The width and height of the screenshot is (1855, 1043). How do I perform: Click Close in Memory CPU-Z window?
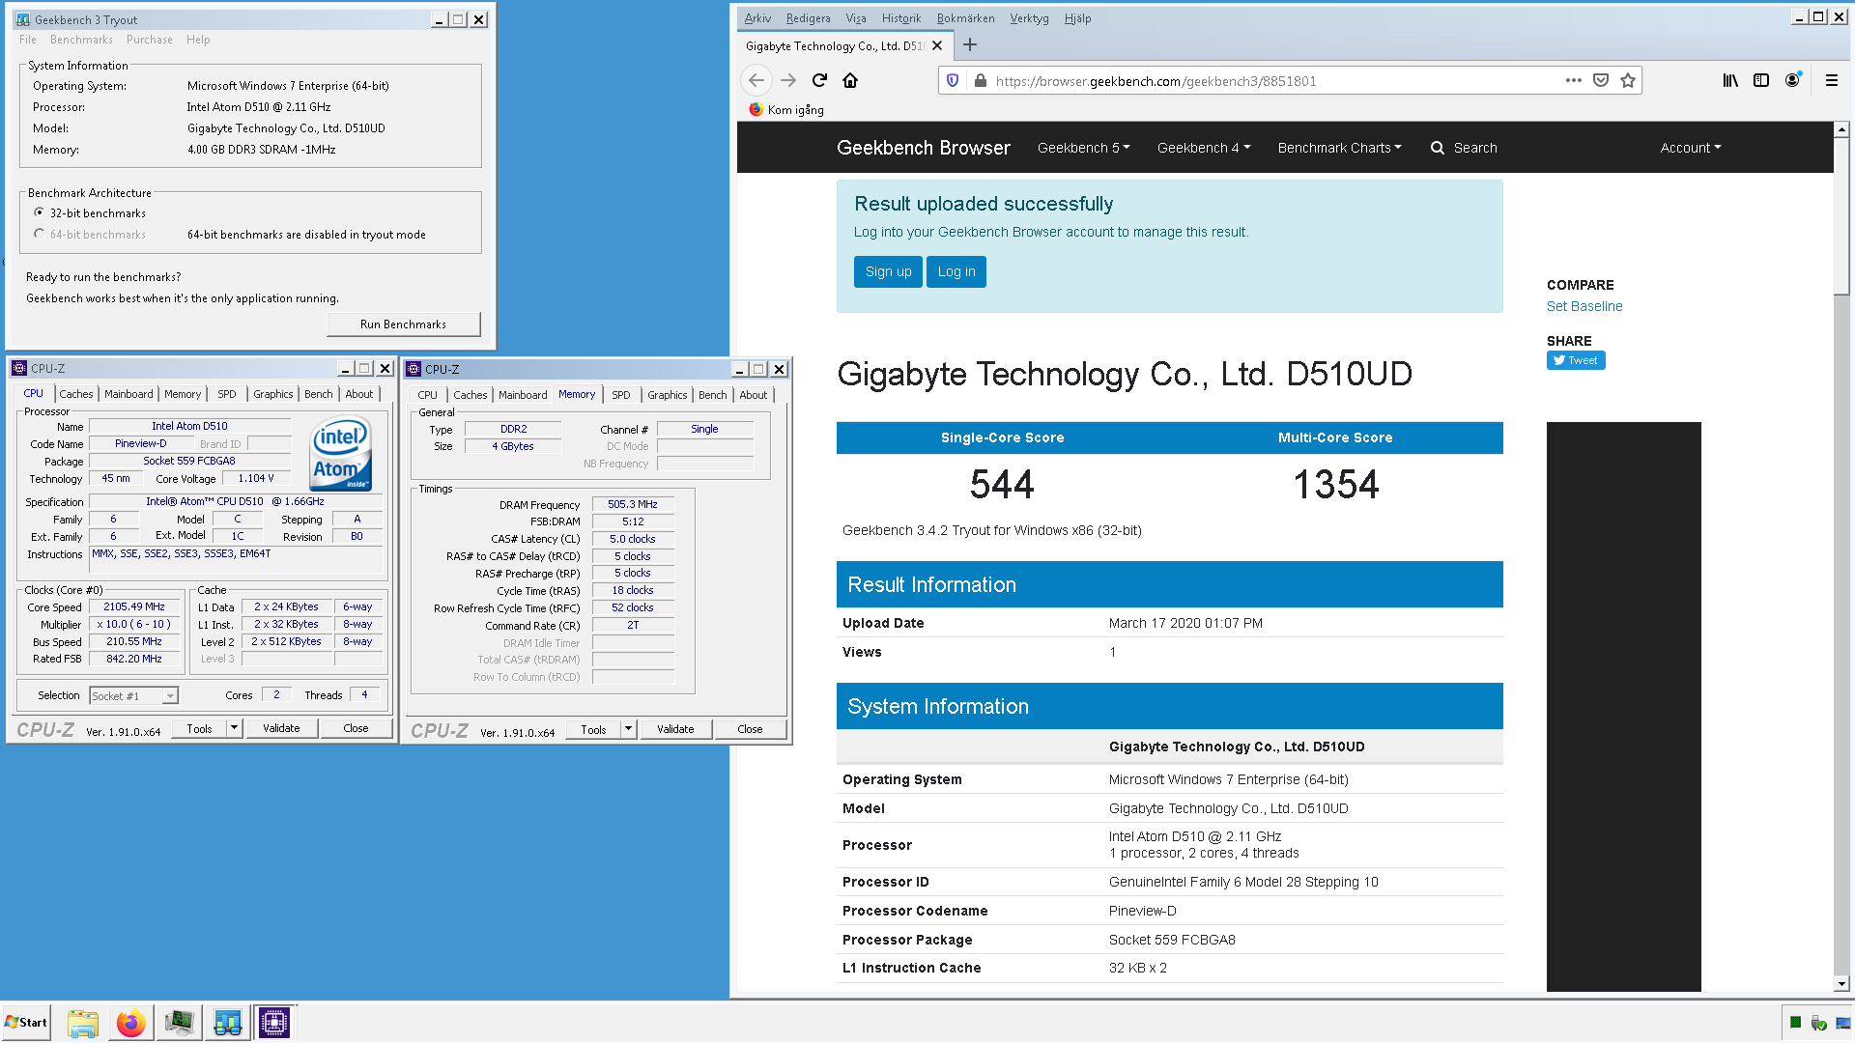(x=750, y=729)
